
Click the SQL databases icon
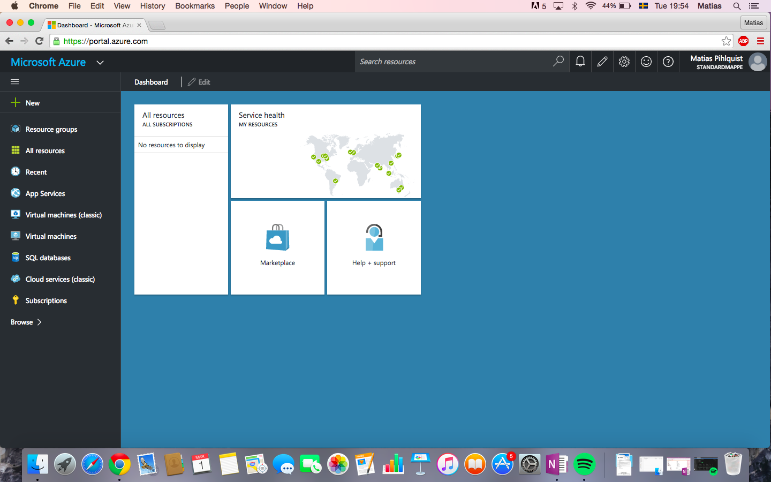click(x=16, y=258)
